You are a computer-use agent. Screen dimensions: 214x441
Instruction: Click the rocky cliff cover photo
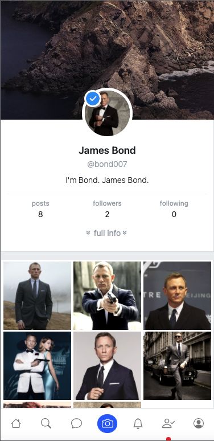[x=107, y=45]
